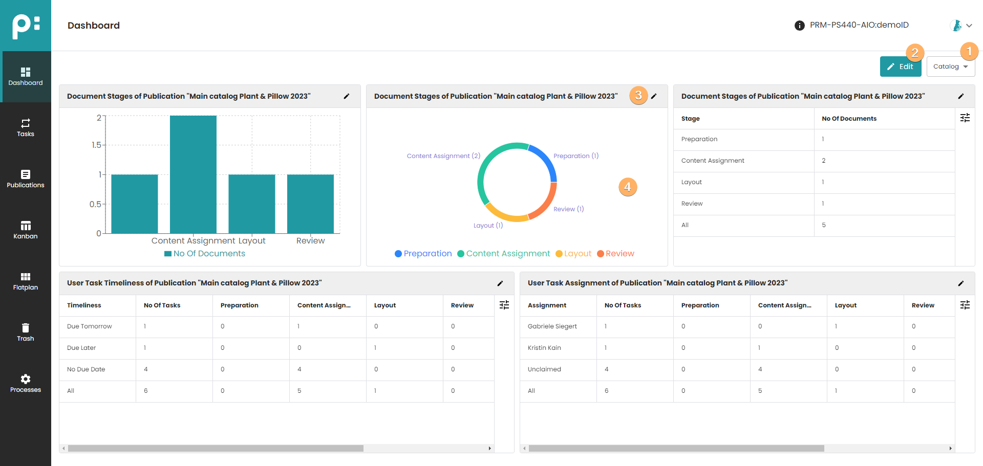Edit the User Task Assignment widget title pencil
This screenshot has height=466, width=983.
click(x=961, y=283)
